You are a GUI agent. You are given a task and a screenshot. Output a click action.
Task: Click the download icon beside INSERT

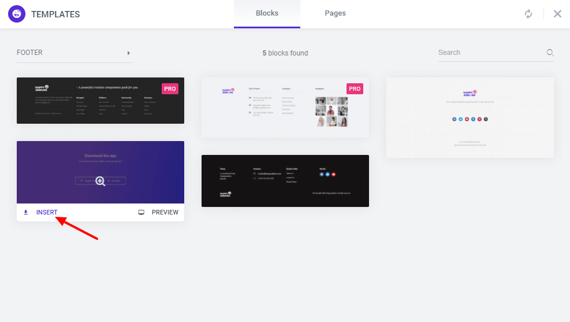[x=26, y=212]
